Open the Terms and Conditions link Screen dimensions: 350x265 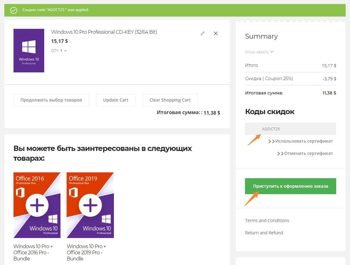coord(267,221)
